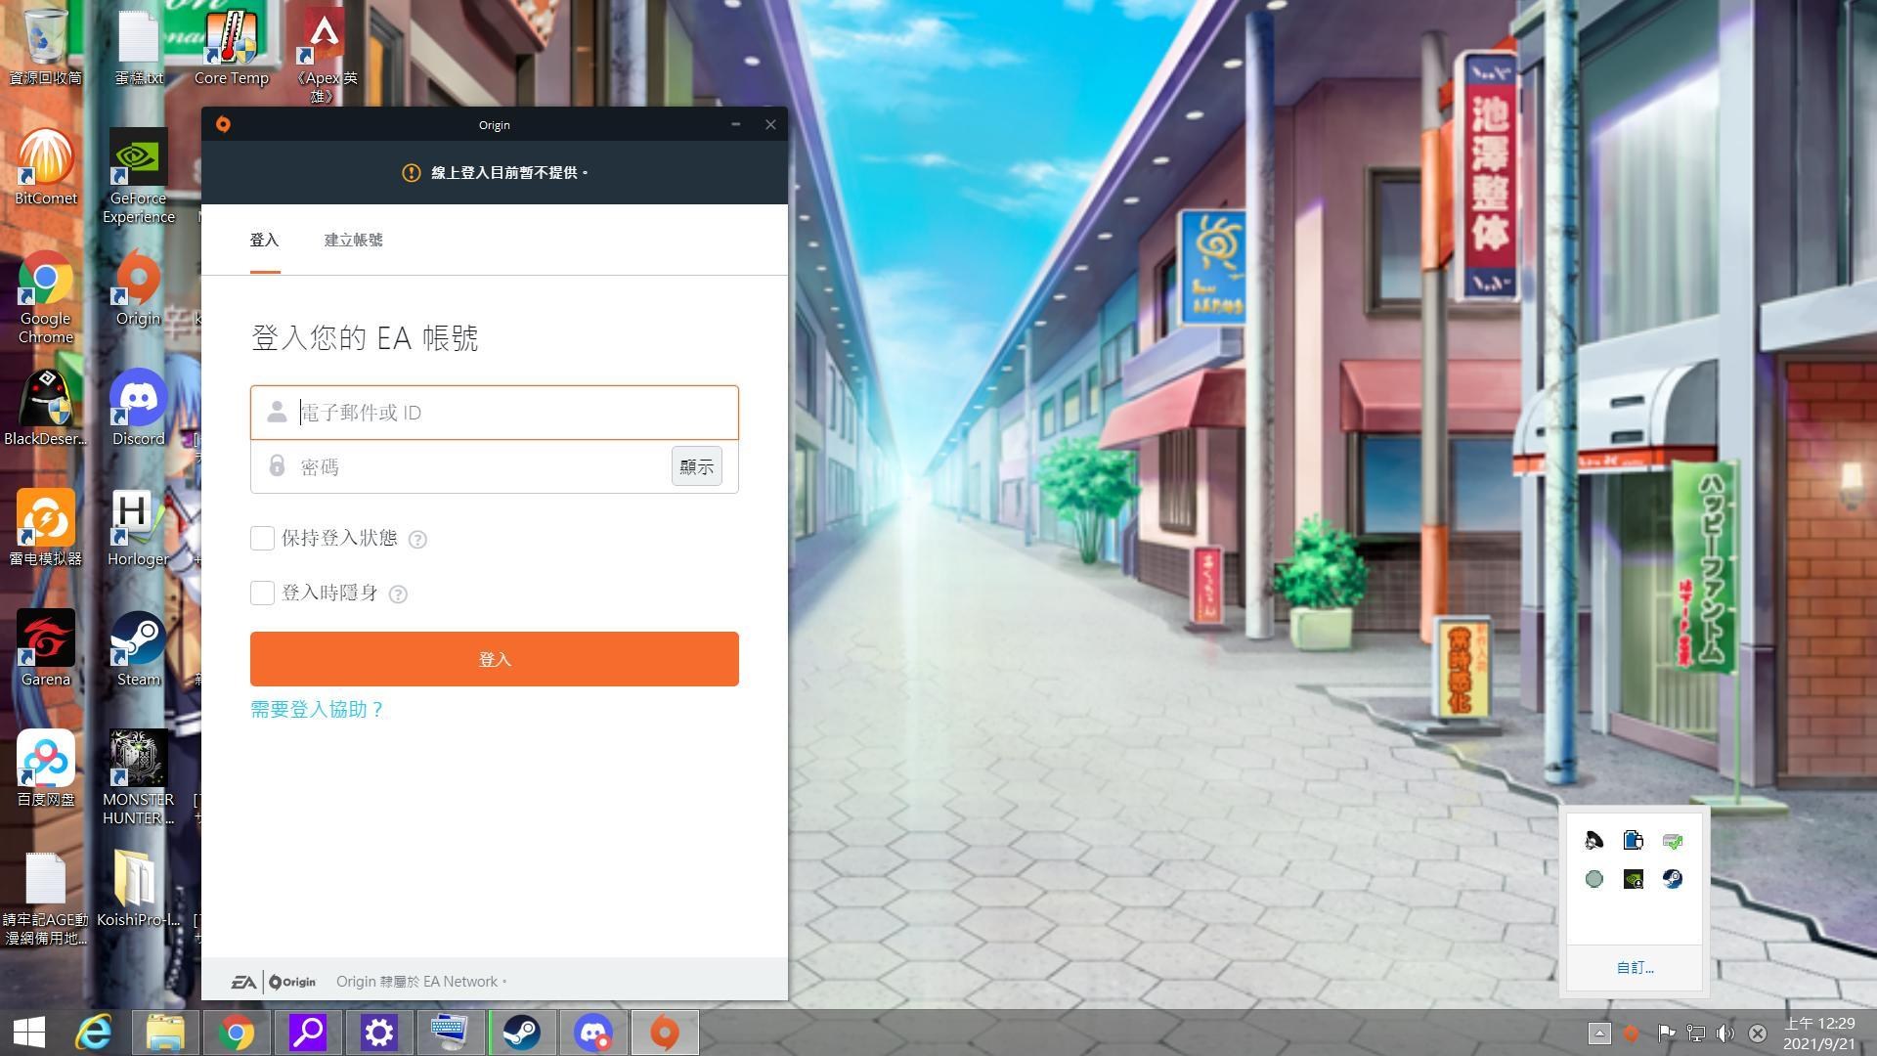The image size is (1877, 1056).
Task: Close the Origin login window
Action: coord(770,124)
